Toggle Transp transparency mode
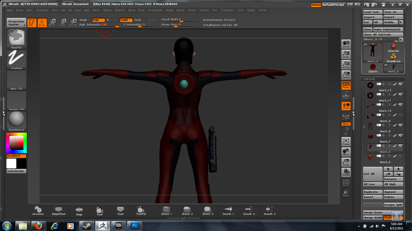 click(x=346, y=193)
